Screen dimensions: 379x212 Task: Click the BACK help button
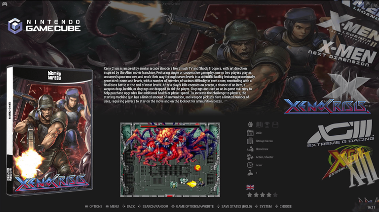(x=128, y=207)
